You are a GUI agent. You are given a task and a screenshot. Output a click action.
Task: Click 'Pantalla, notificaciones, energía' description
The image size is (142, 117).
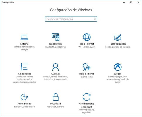(x=24, y=48)
